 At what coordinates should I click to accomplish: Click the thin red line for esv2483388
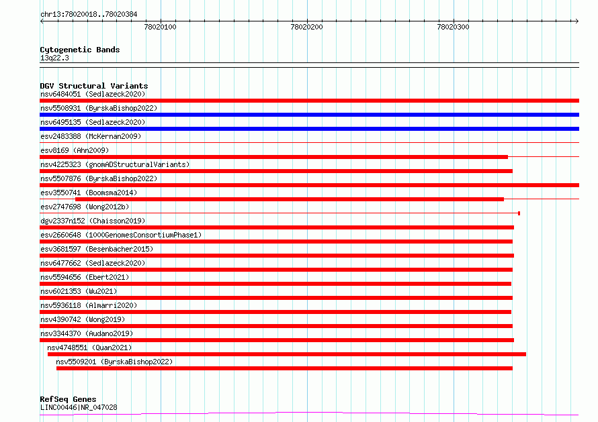[309, 143]
